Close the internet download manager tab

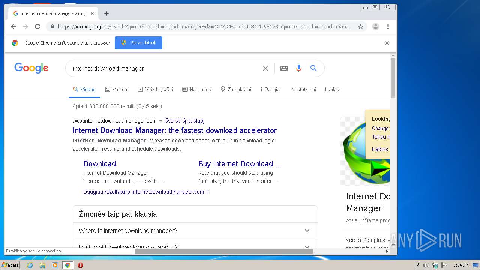coord(92,13)
